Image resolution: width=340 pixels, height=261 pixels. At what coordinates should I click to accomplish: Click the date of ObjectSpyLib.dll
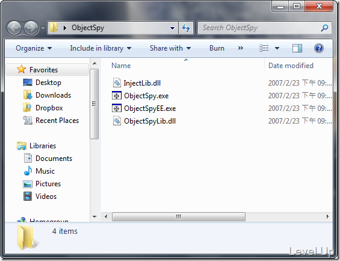(x=300, y=121)
